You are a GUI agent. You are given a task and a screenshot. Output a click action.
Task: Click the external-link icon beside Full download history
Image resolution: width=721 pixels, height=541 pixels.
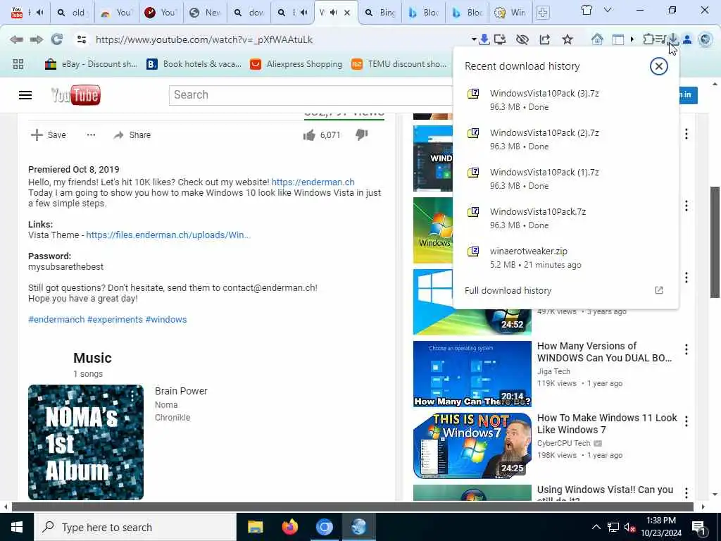click(x=659, y=290)
